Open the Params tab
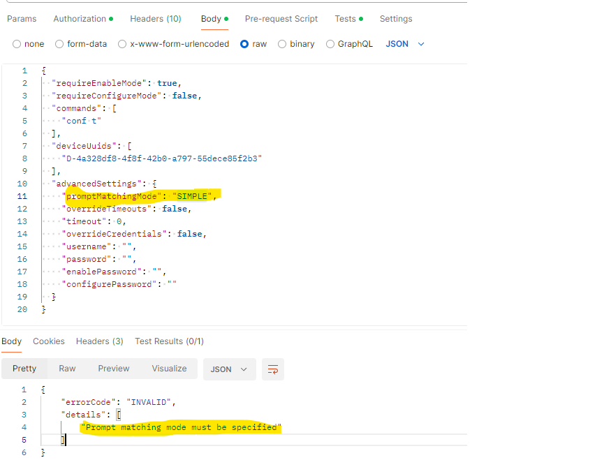Image resolution: width=604 pixels, height=474 pixels. 22,19
